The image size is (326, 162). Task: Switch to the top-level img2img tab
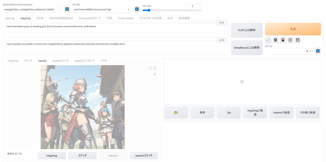[x=25, y=18]
